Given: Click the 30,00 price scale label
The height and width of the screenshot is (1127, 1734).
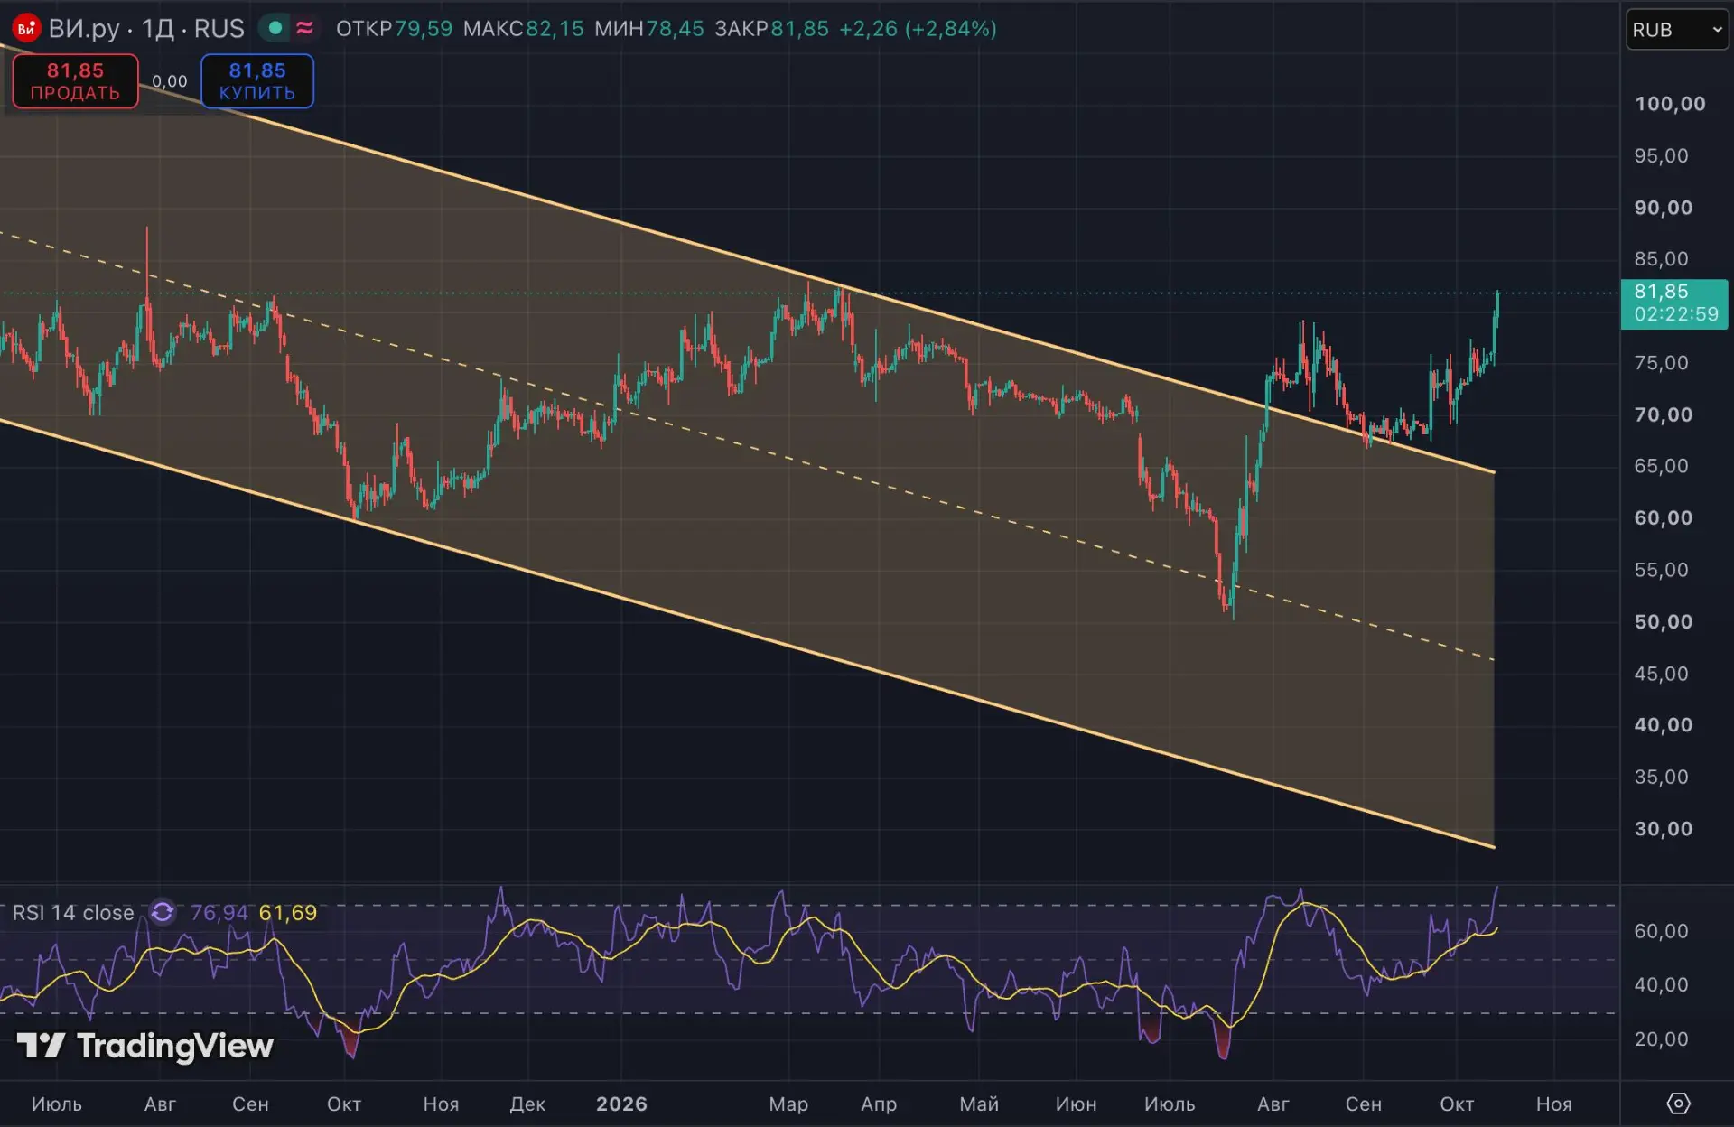Looking at the screenshot, I should tap(1664, 828).
